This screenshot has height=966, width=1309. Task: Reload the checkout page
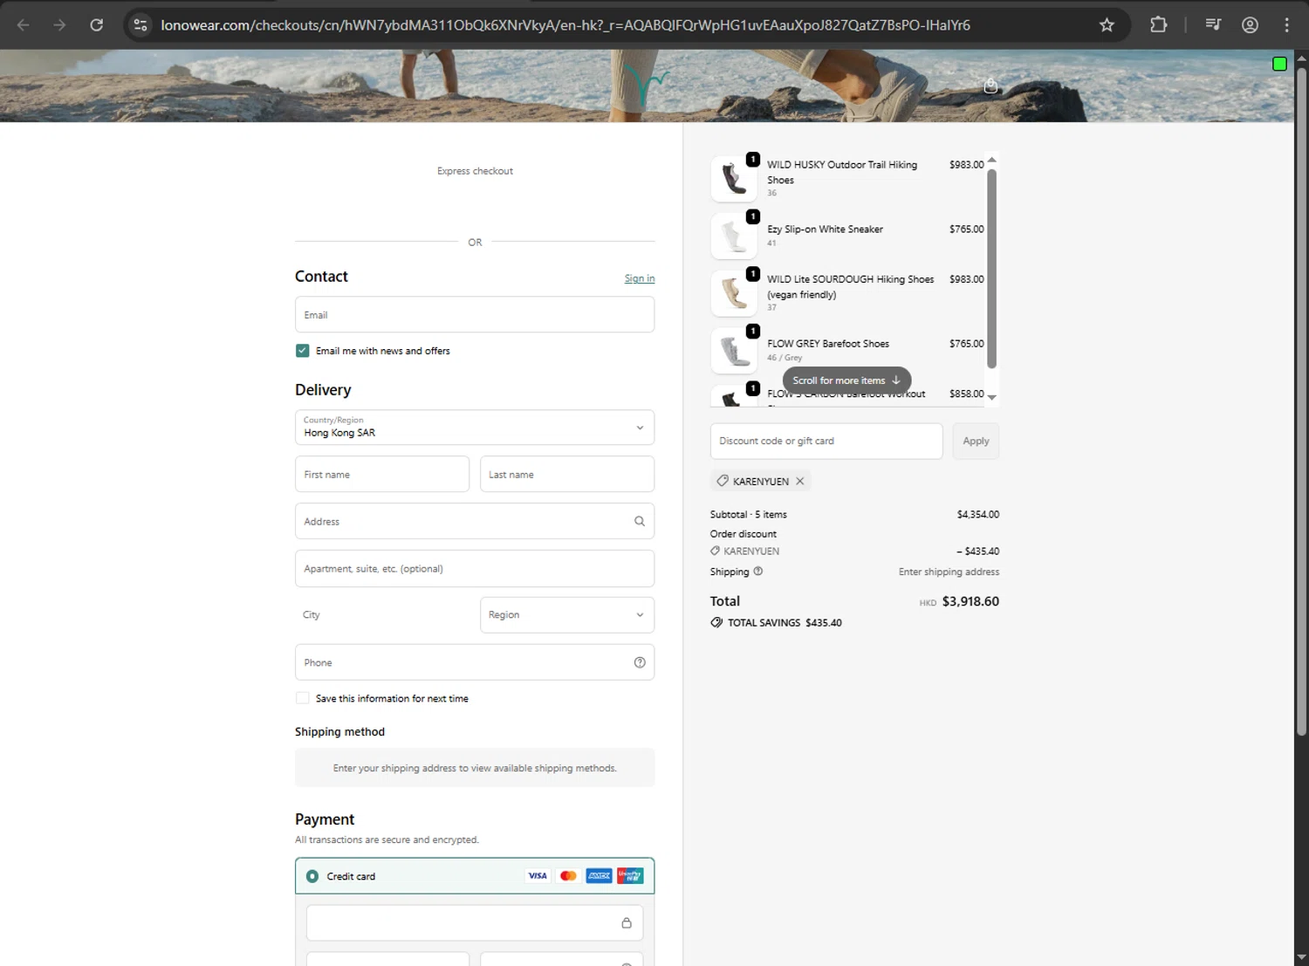coord(97,24)
